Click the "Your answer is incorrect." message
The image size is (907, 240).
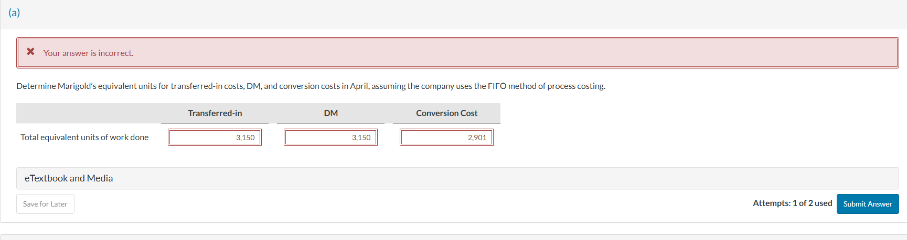[x=89, y=53]
